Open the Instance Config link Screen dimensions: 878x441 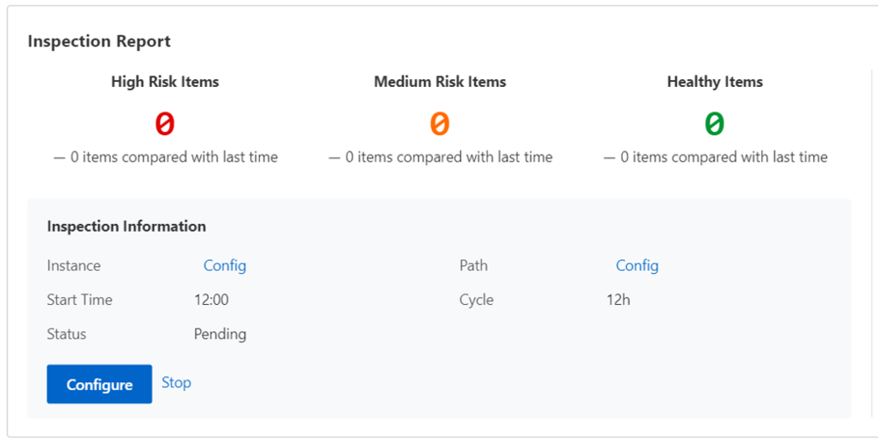225,265
